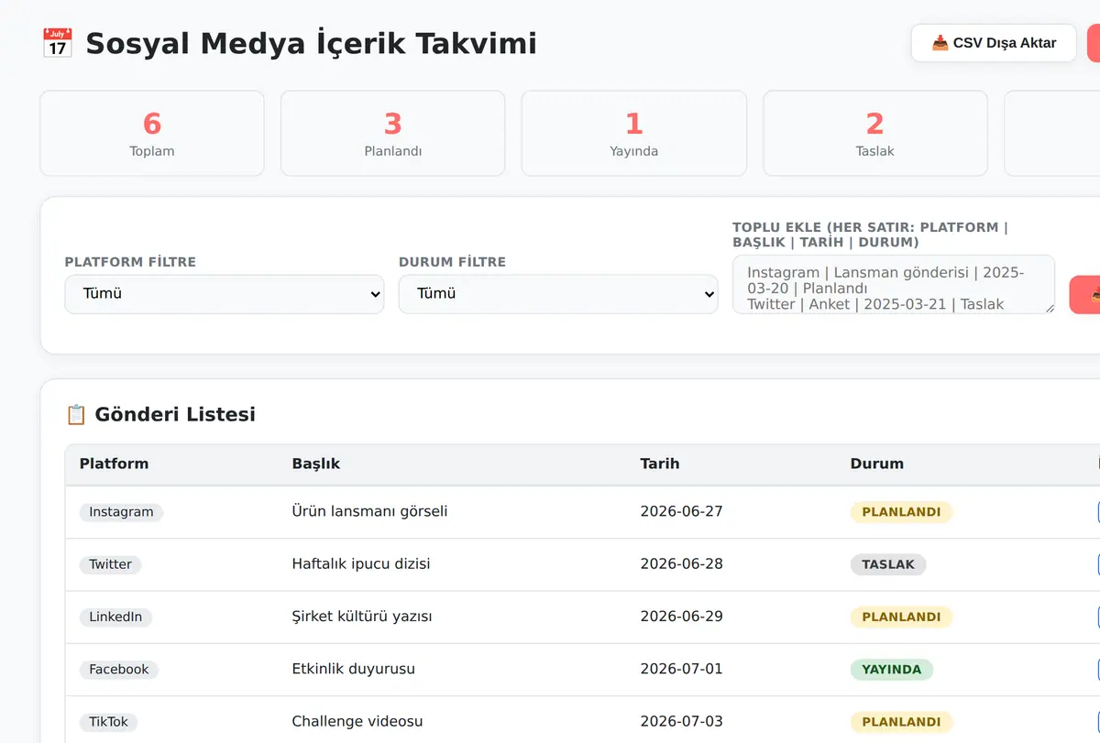Click the Yayında badge in the Facebook row
1100x743 pixels.
[892, 669]
